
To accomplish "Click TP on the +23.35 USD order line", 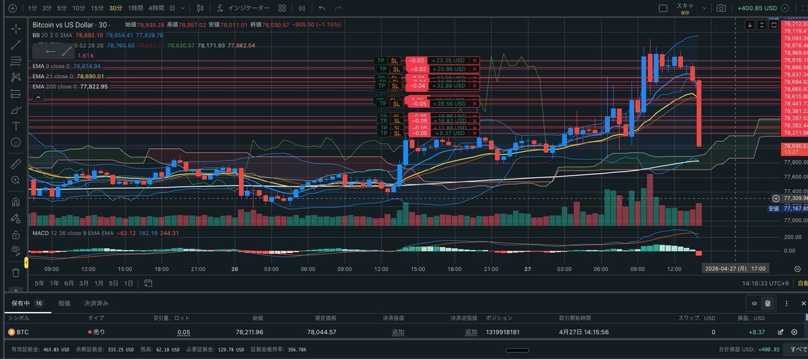I will point(382,61).
